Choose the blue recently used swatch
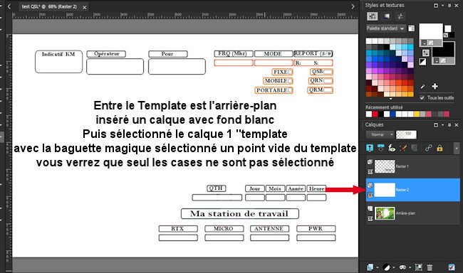The image size is (463, 273). [x=392, y=114]
